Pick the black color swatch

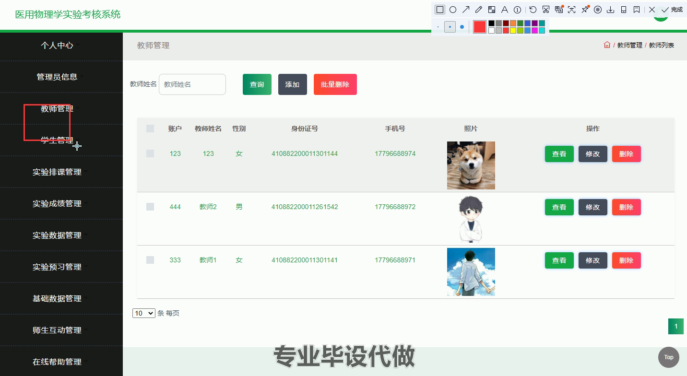click(491, 23)
